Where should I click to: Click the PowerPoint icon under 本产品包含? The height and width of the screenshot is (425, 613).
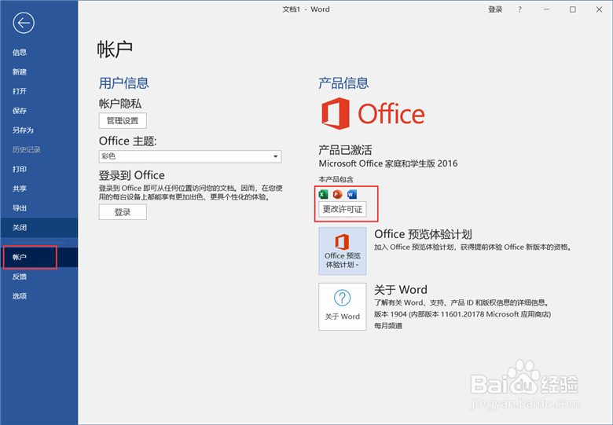coord(337,194)
